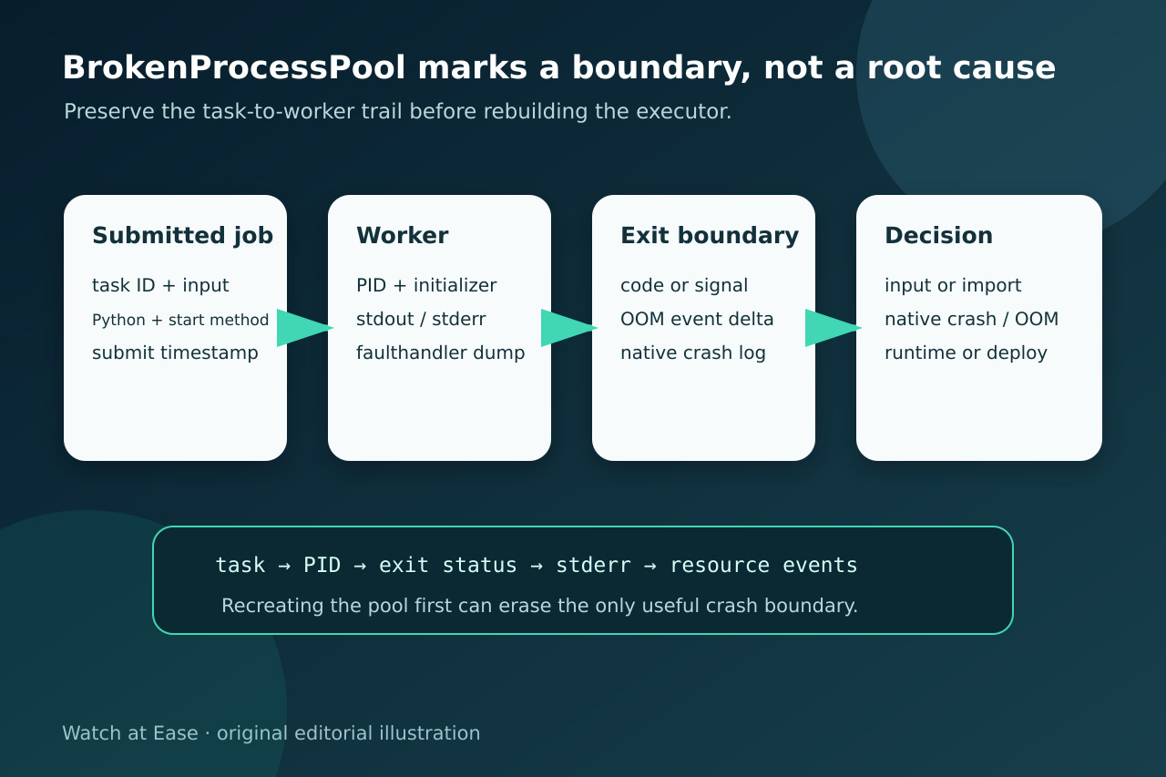Click "Python + start method" text
The width and height of the screenshot is (1166, 777).
tap(180, 320)
